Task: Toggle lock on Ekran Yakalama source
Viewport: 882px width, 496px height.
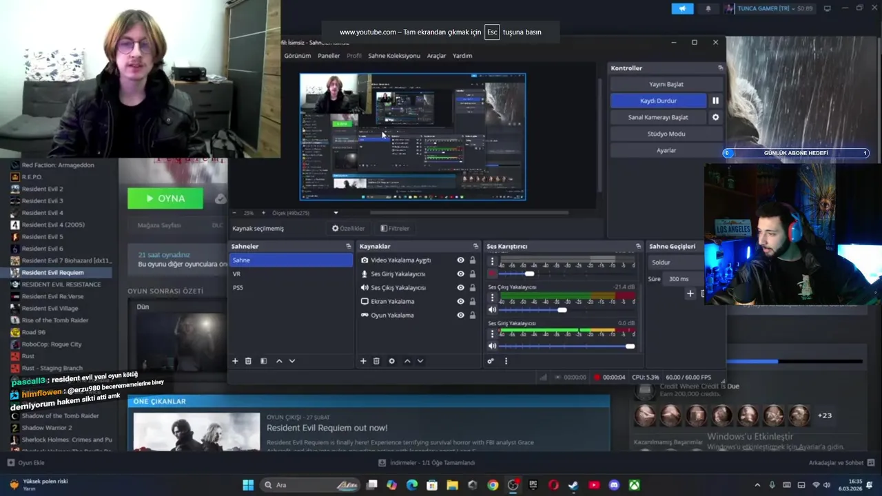Action: pyautogui.click(x=473, y=302)
